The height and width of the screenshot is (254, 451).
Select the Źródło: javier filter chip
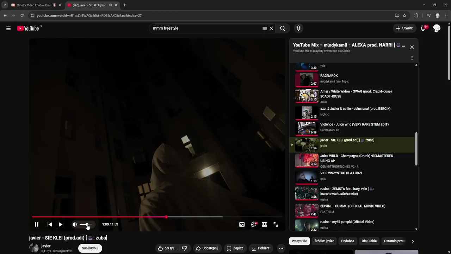[x=324, y=241]
